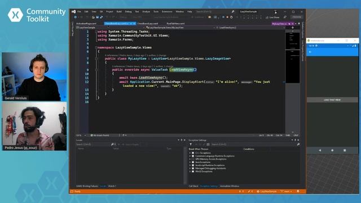Screen dimensions: 361x203
Task: Open the Extensions menu
Action: coord(167,11)
